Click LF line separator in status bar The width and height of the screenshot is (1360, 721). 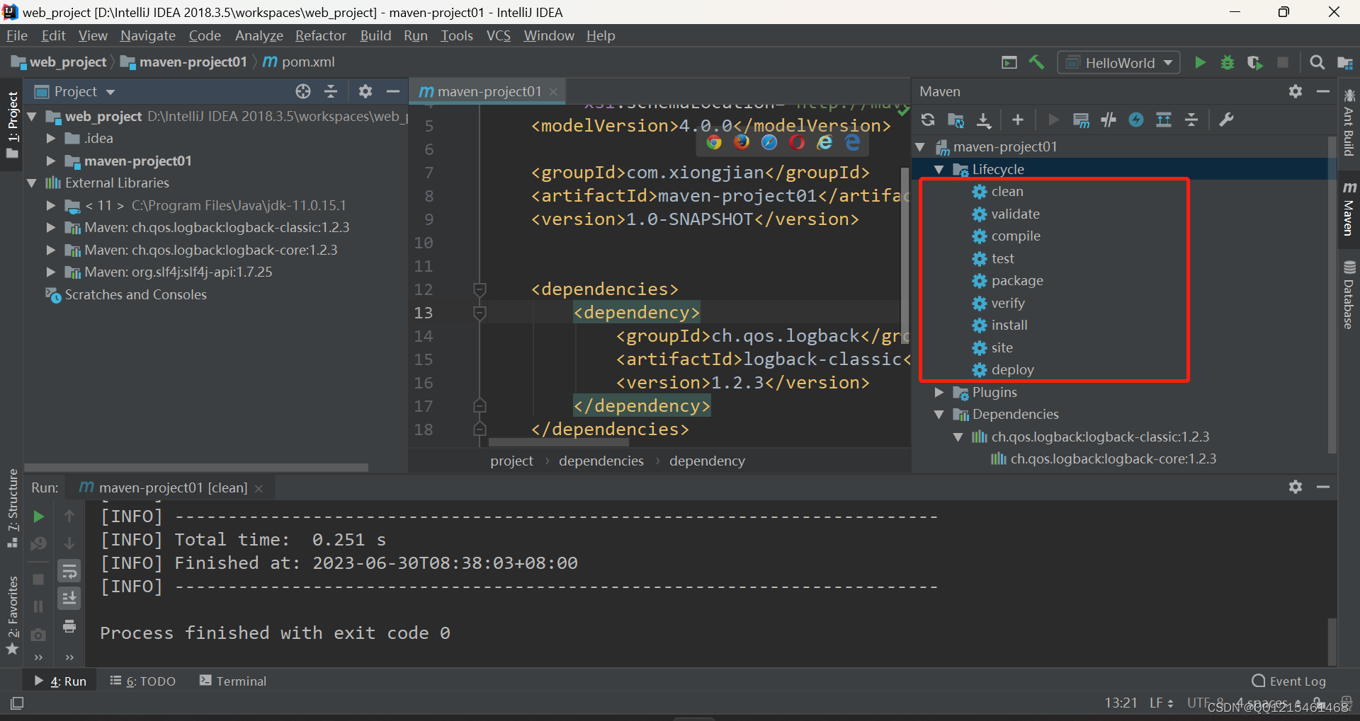pyautogui.click(x=1162, y=703)
